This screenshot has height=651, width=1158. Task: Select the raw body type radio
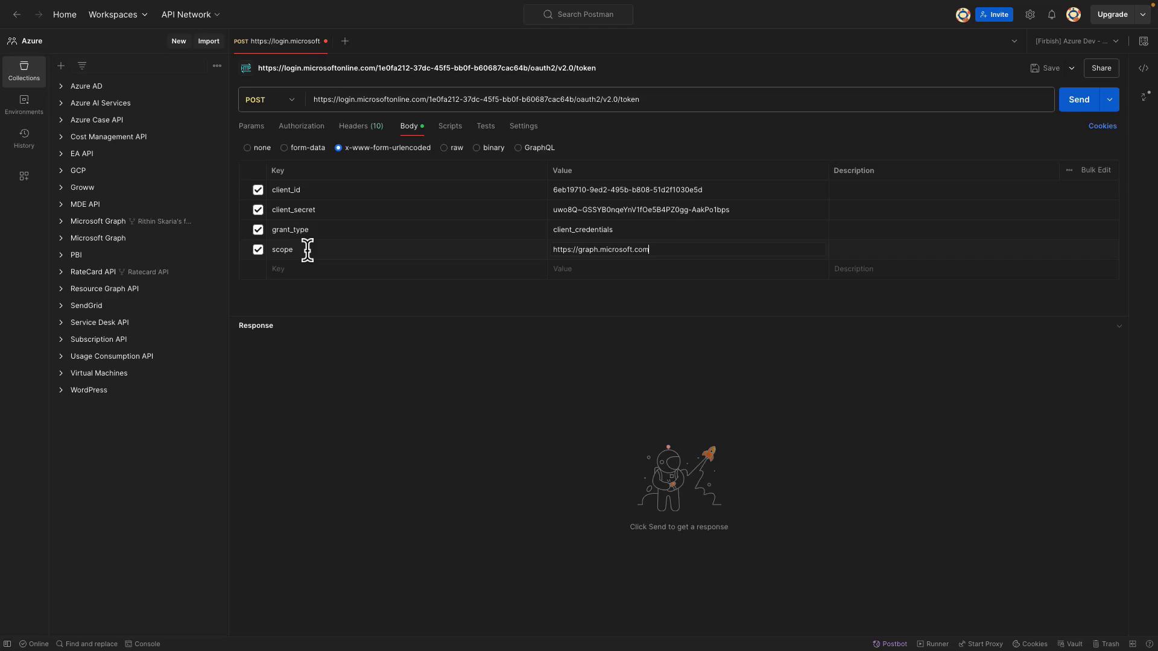[444, 148]
